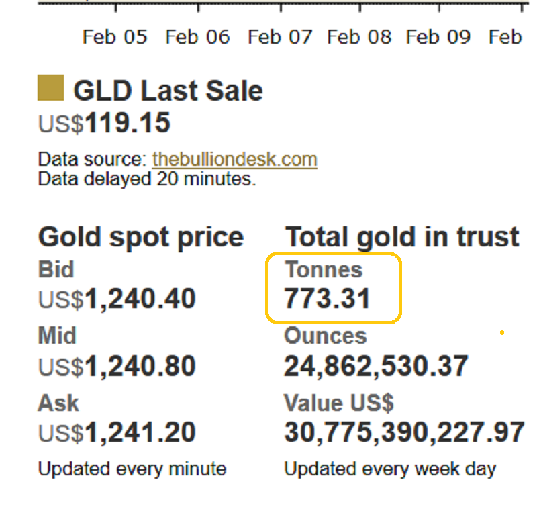Click the gold GLD legend color square
This screenshot has height=523, width=537.
pyautogui.click(x=51, y=88)
